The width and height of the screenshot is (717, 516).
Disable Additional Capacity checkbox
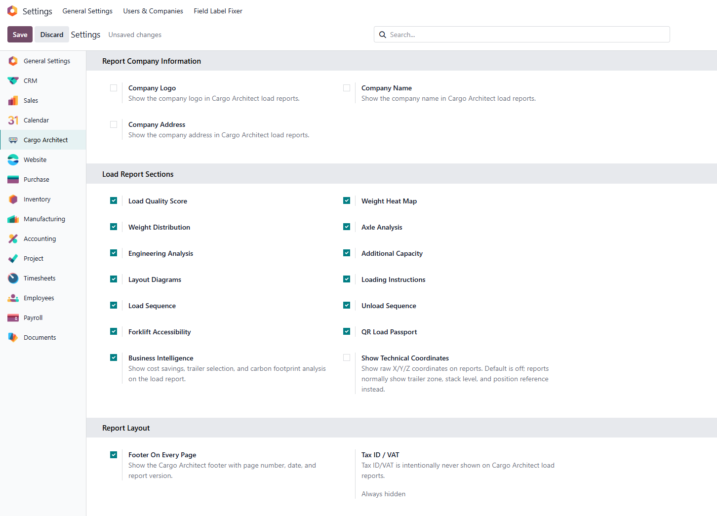(347, 253)
